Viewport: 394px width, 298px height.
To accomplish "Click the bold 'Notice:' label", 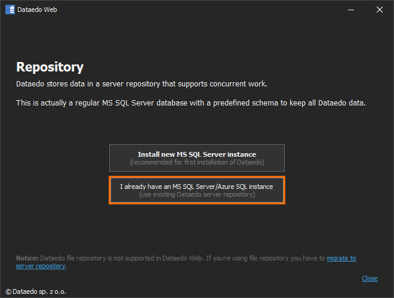I will point(27,258).
